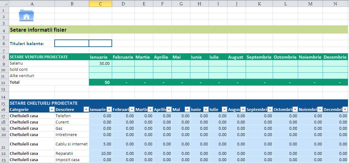Open the Octombrie filter dropdown in expenses table

pyautogui.click(x=295, y=109)
